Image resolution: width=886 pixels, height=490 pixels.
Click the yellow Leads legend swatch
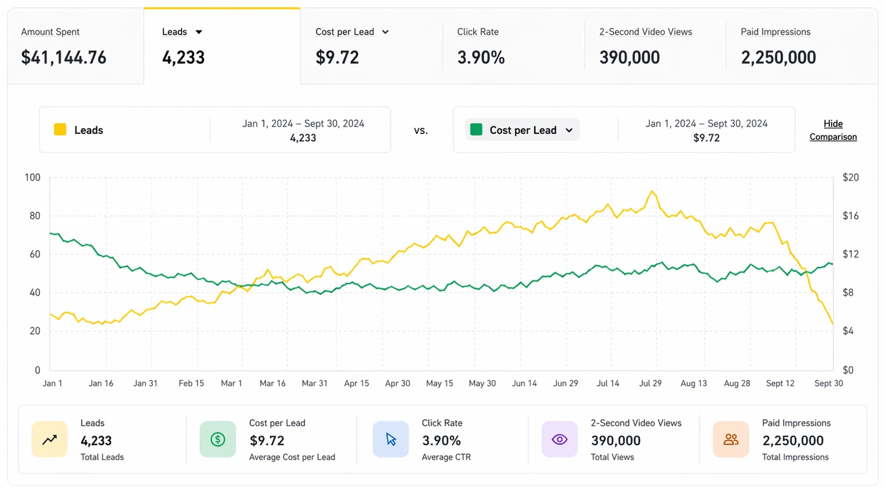pos(60,130)
